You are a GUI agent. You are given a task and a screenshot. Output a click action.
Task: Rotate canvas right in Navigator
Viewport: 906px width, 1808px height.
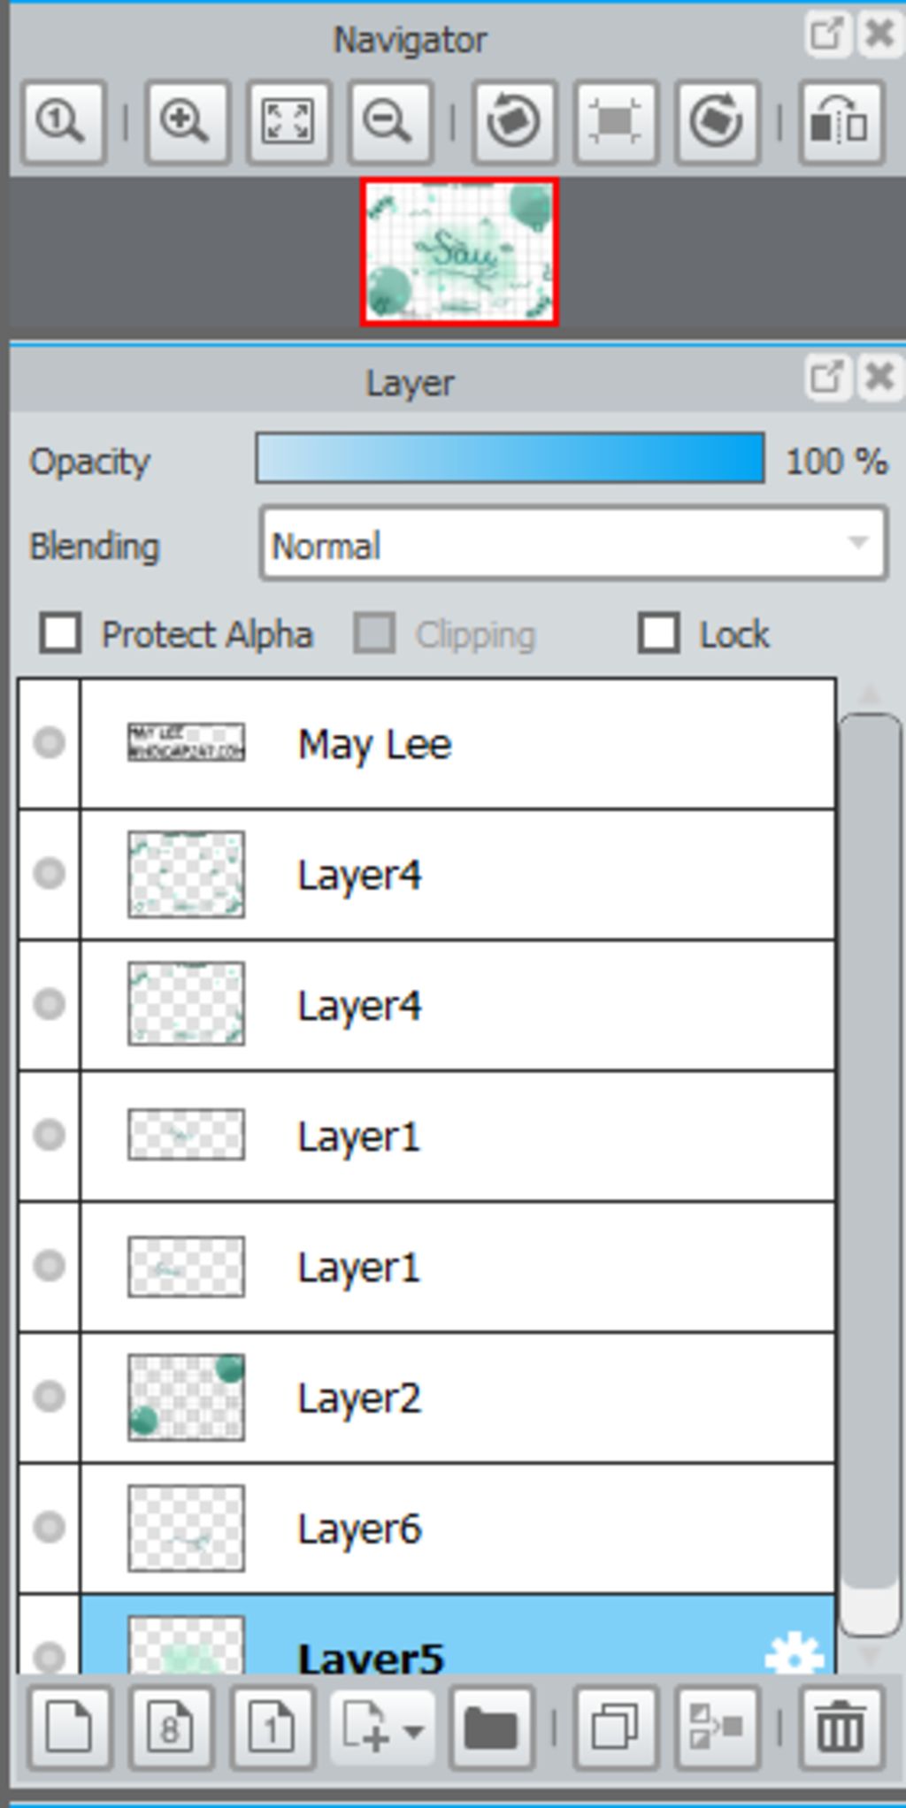click(x=717, y=122)
